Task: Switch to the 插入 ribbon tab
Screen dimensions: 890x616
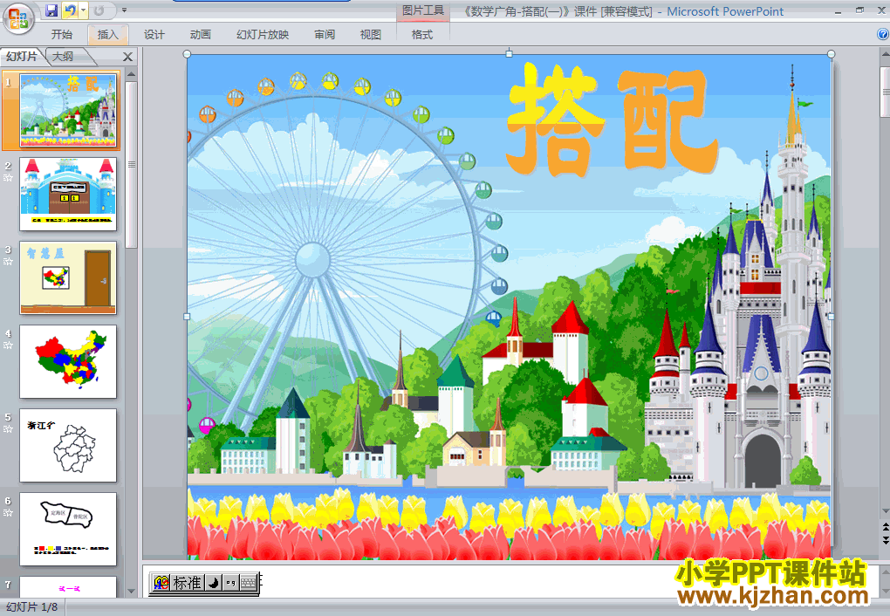Action: 108,35
